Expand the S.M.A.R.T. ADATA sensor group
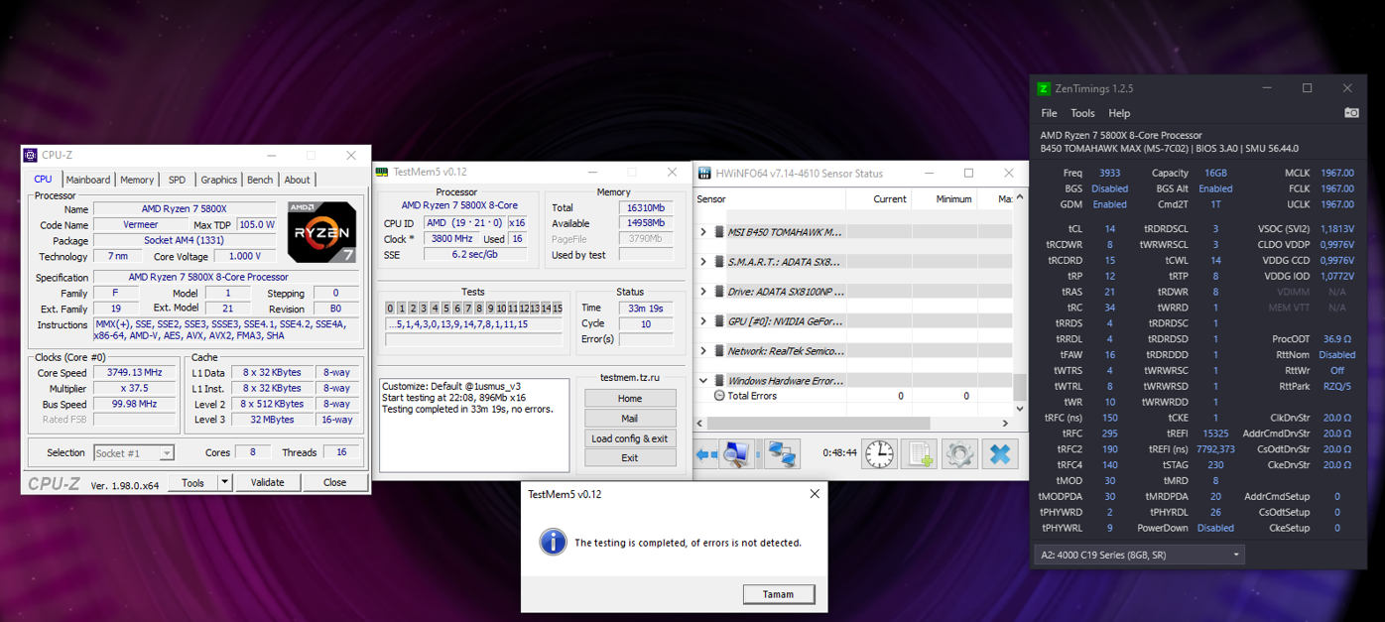Viewport: 1385px width, 622px height. (x=703, y=262)
